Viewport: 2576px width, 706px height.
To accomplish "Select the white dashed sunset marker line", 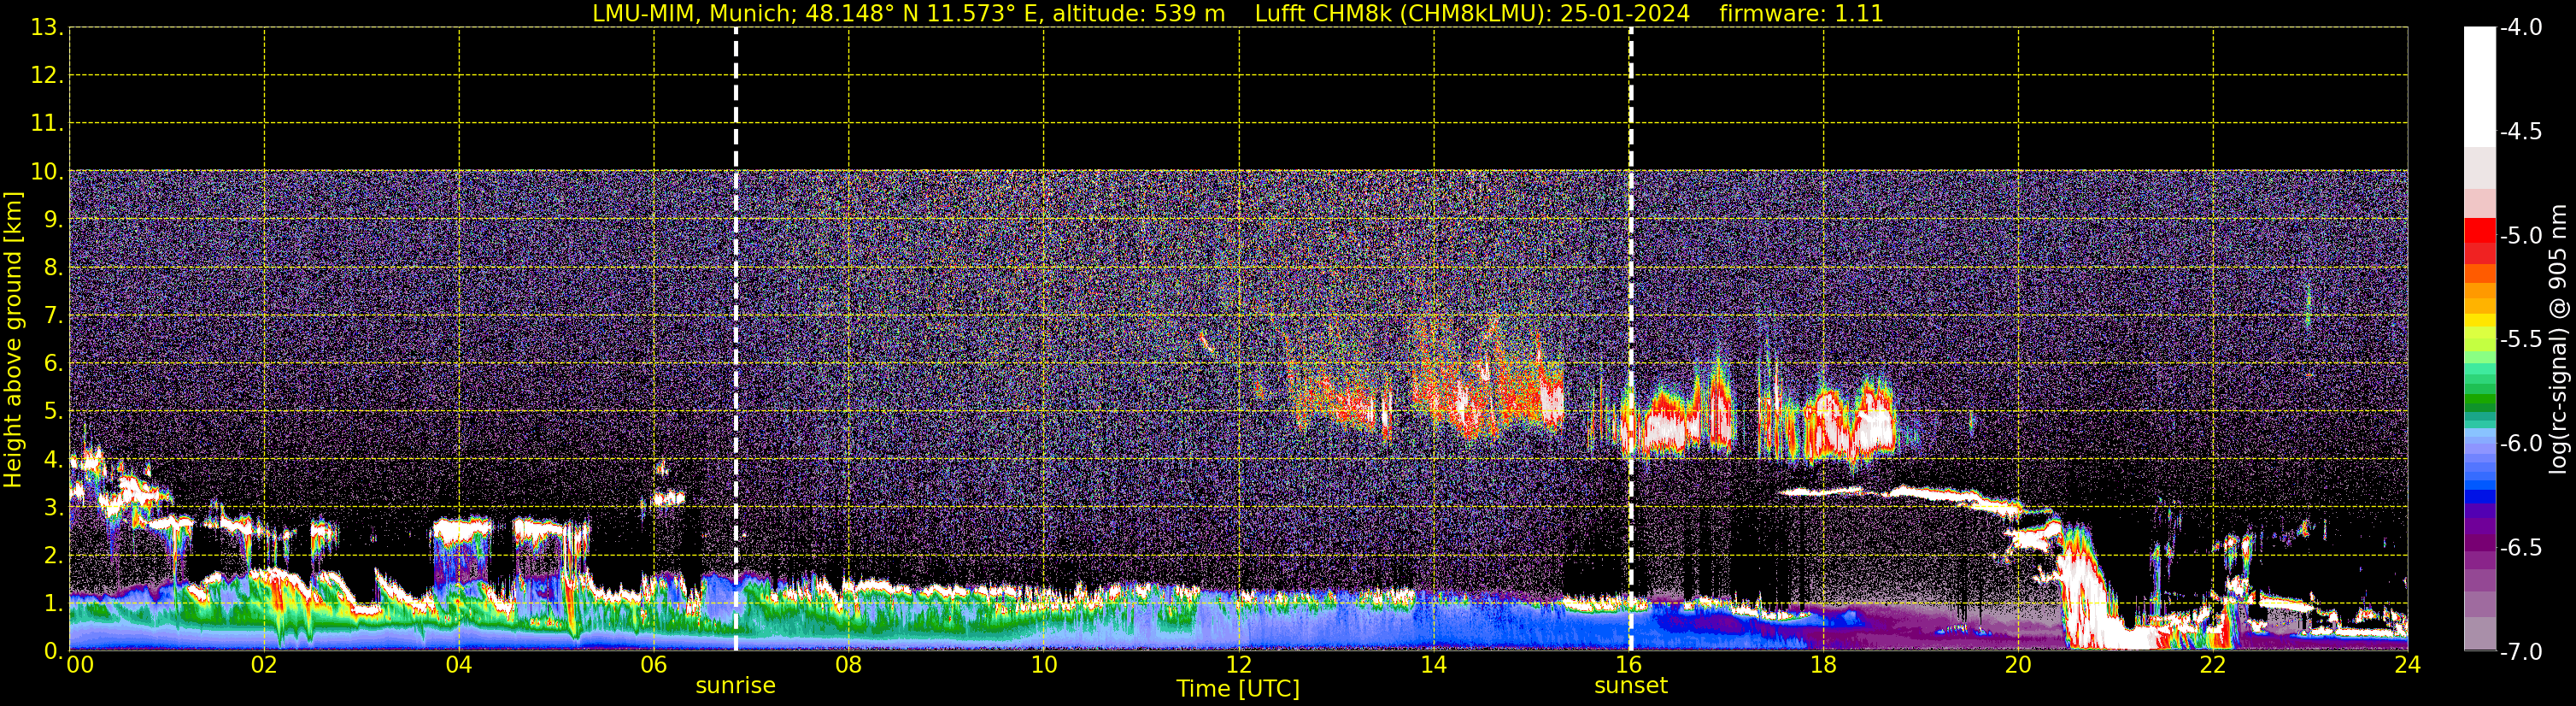I will point(1631,339).
